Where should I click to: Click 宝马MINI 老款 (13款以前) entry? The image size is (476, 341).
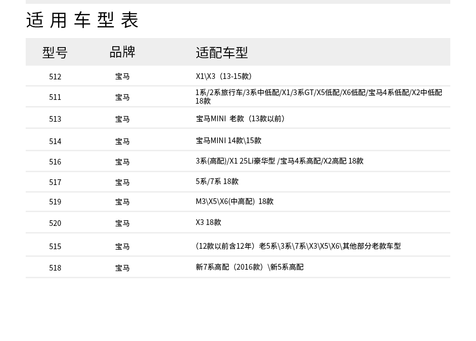point(240,118)
